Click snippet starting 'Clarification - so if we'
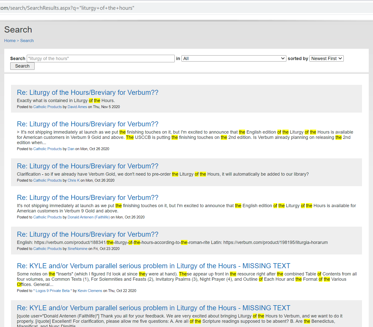The image size is (373, 327). (x=163, y=174)
